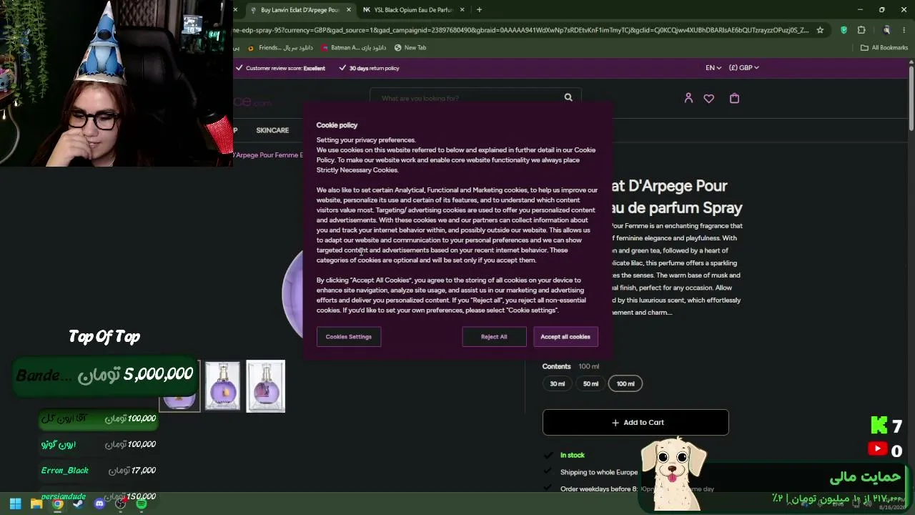Open the SKINCARE menu category
The width and height of the screenshot is (915, 515).
272,130
